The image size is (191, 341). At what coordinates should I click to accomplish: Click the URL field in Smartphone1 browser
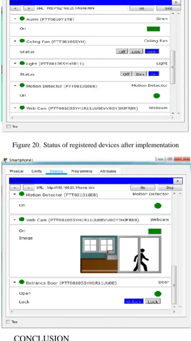[87, 188]
